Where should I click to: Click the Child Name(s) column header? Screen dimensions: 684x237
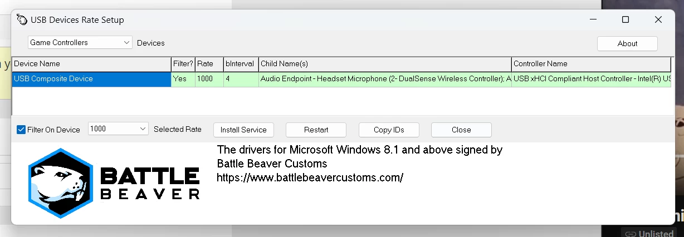coord(385,64)
